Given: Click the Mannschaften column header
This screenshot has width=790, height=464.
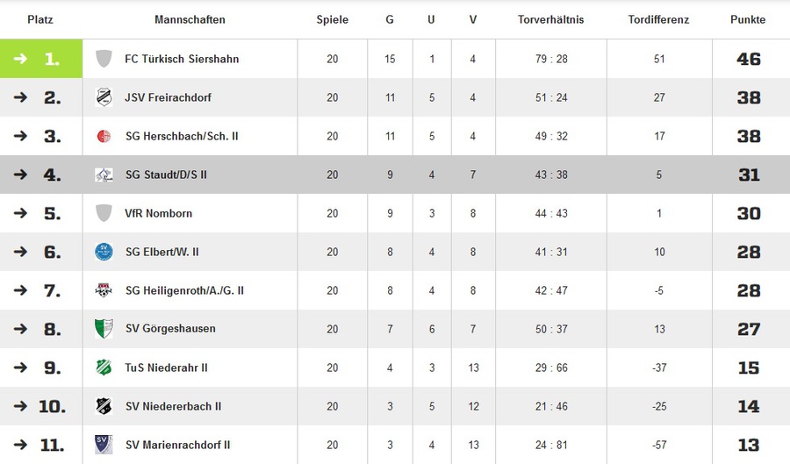Looking at the screenshot, I should [x=190, y=19].
